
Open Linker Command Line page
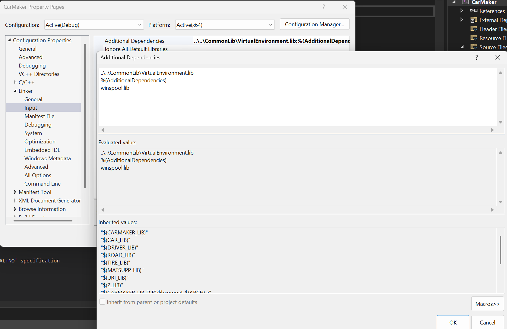click(x=43, y=183)
